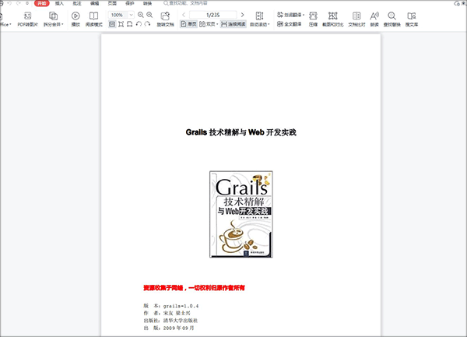Click the text grails-1.0.4
This screenshot has width=467, height=337.
(x=181, y=306)
